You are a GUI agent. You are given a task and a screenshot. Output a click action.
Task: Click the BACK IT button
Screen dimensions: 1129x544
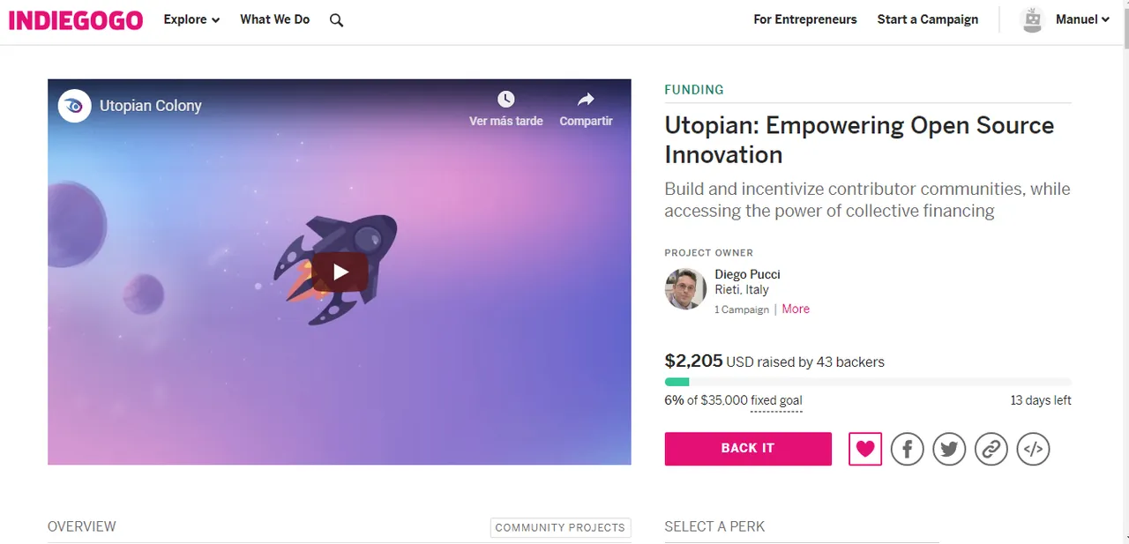click(x=748, y=449)
